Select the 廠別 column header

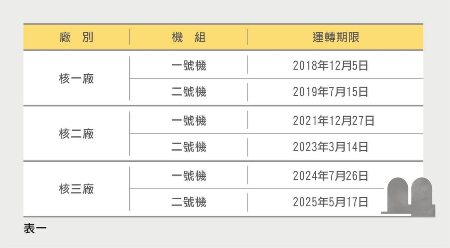76,38
